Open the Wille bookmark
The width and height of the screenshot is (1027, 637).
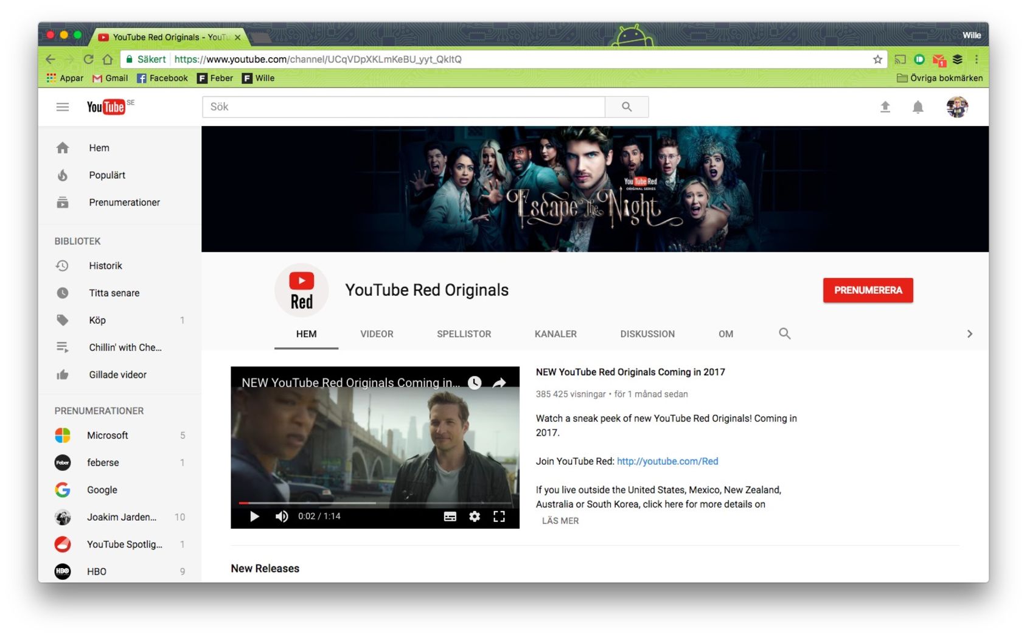(259, 78)
